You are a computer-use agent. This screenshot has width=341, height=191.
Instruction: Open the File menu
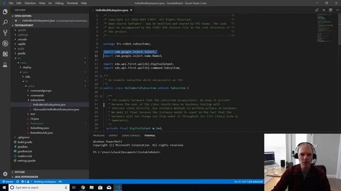(11, 3)
